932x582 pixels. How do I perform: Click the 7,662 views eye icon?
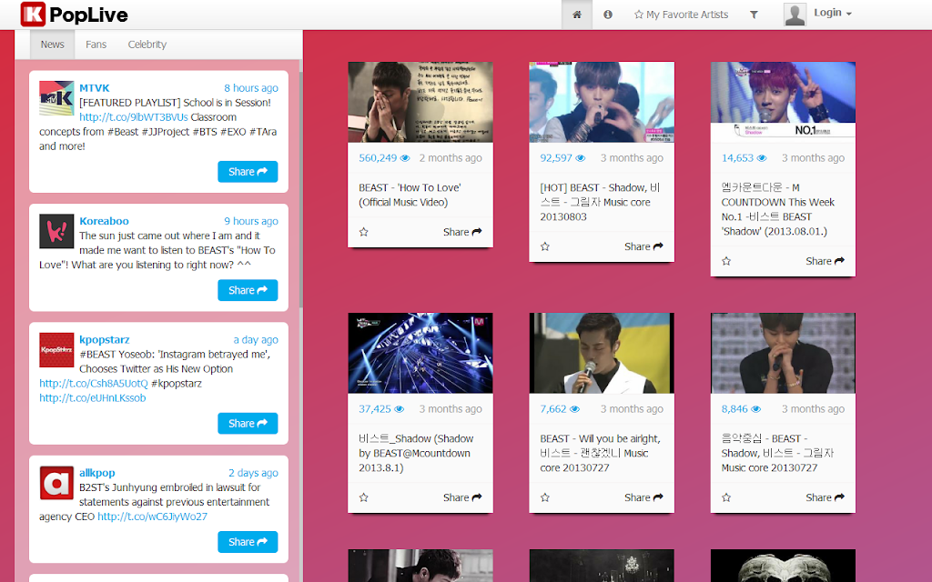point(574,410)
